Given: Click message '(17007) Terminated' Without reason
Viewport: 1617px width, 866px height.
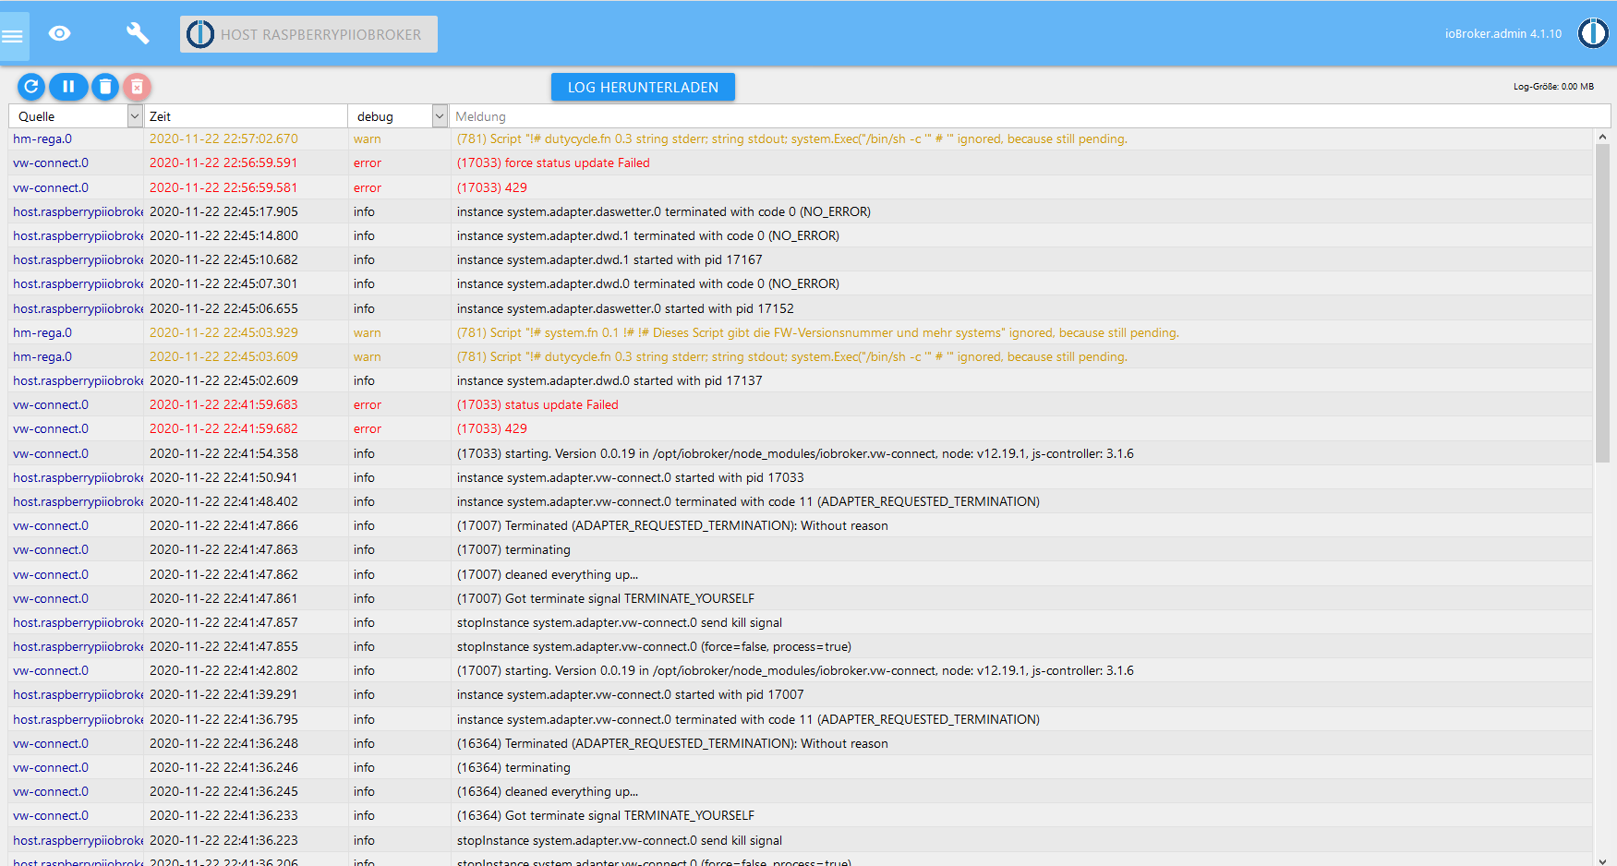Looking at the screenshot, I should click(672, 525).
